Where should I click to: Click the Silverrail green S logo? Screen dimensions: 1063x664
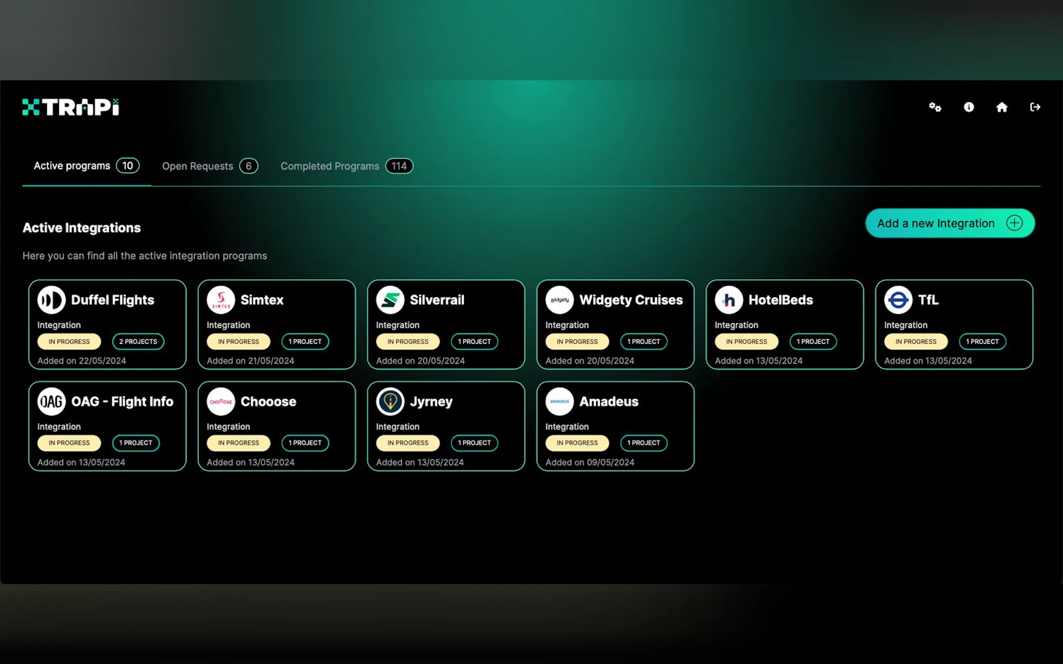[x=390, y=300]
